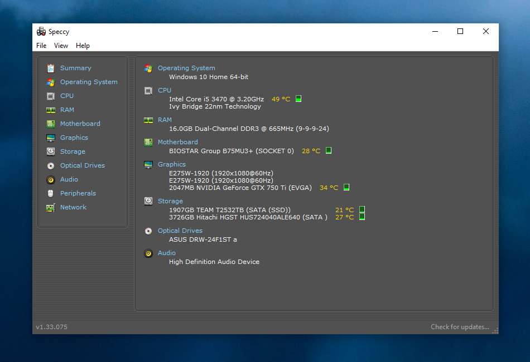Viewport: 530px width, 362px height.
Task: Click the window corner size grip
Action: click(x=495, y=331)
